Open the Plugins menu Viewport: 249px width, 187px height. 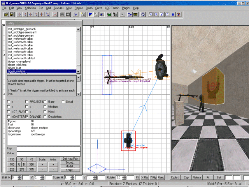126,8
